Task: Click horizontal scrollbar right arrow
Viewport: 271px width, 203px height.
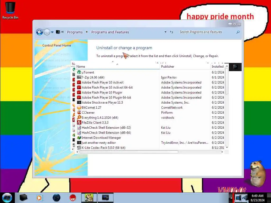Action: point(222,152)
